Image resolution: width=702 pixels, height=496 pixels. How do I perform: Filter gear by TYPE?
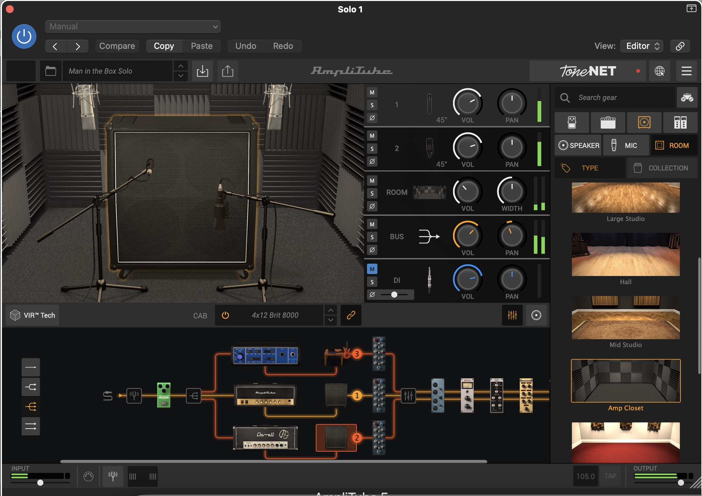(x=590, y=168)
